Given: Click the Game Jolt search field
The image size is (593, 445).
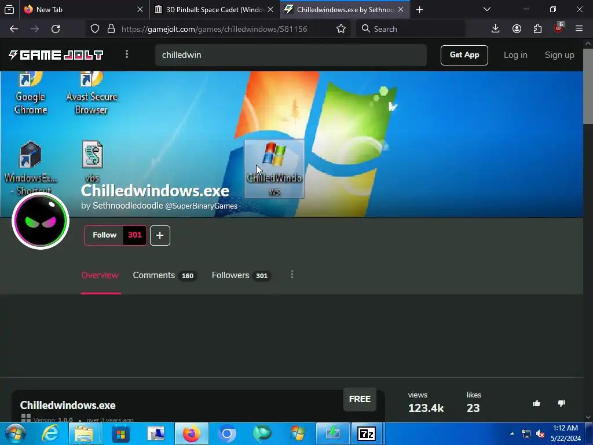Looking at the screenshot, I should 291,55.
